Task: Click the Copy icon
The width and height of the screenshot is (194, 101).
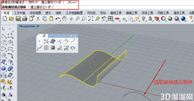Action: pyautogui.click(x=45, y=19)
